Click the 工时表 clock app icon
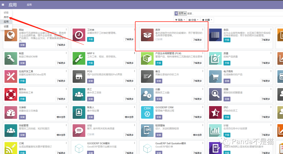The width and height of the screenshot is (283, 154). pyautogui.click(x=79, y=35)
